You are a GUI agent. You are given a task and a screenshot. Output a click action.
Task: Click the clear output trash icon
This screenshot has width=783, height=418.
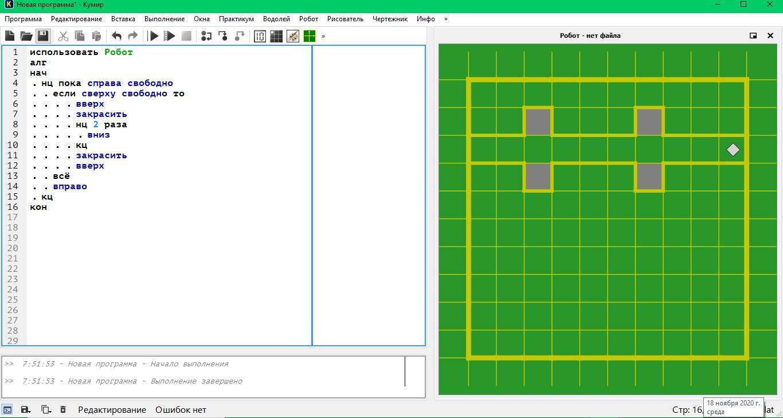[63, 410]
